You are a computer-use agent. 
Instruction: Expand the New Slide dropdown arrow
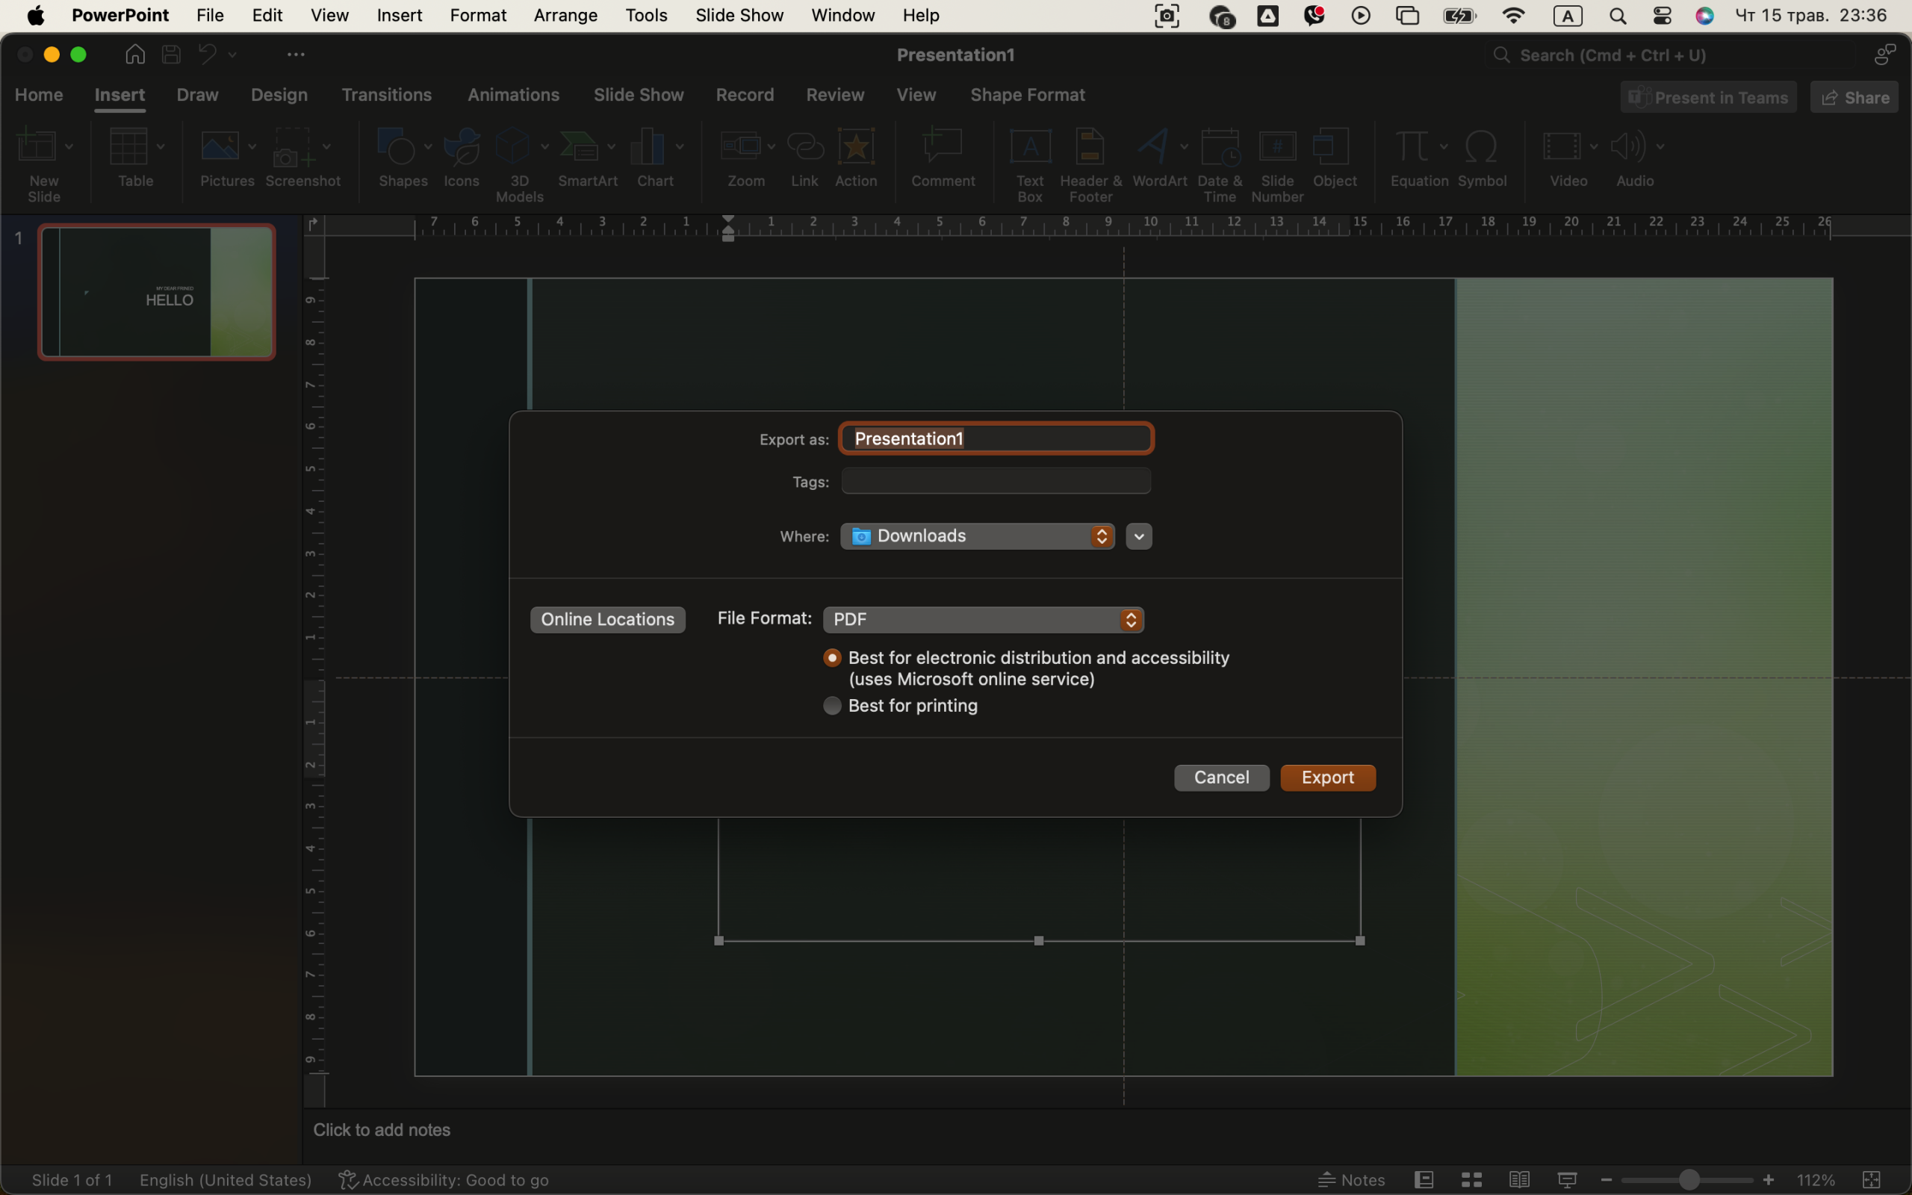click(69, 146)
